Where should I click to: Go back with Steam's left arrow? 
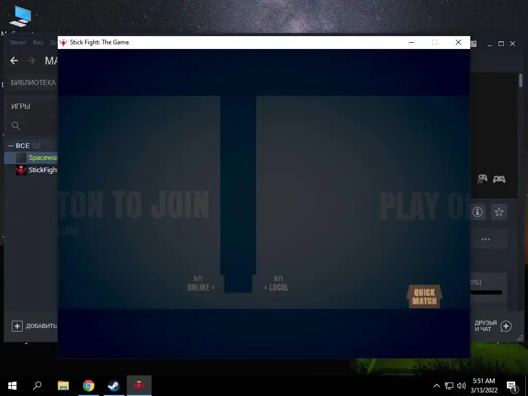pyautogui.click(x=14, y=61)
